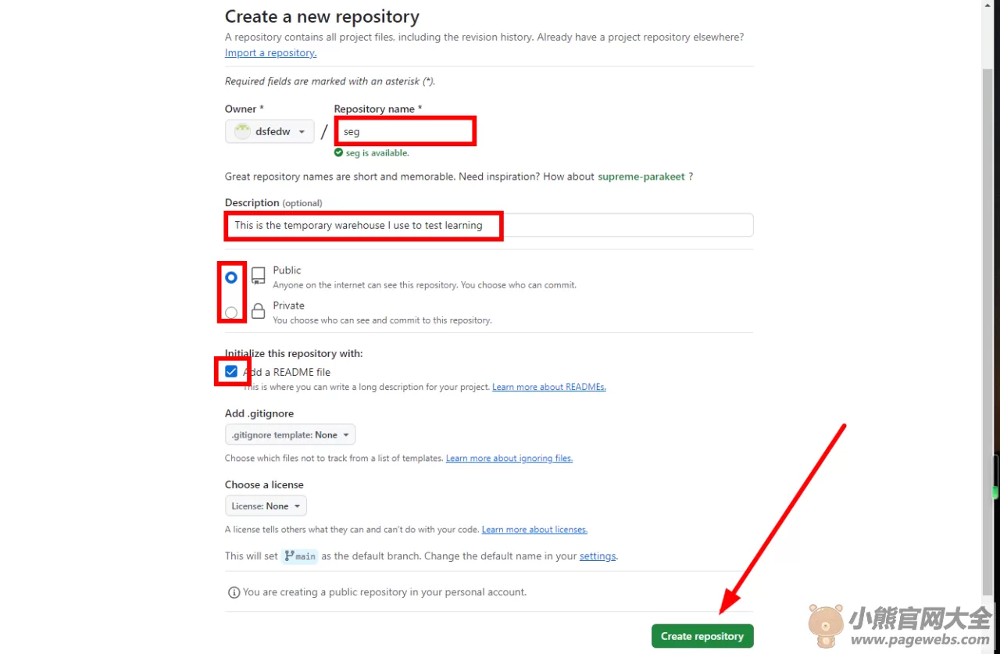Viewport: 1000px width, 654px height.
Task: Uncheck the Add a README file checkbox
Action: coord(231,372)
